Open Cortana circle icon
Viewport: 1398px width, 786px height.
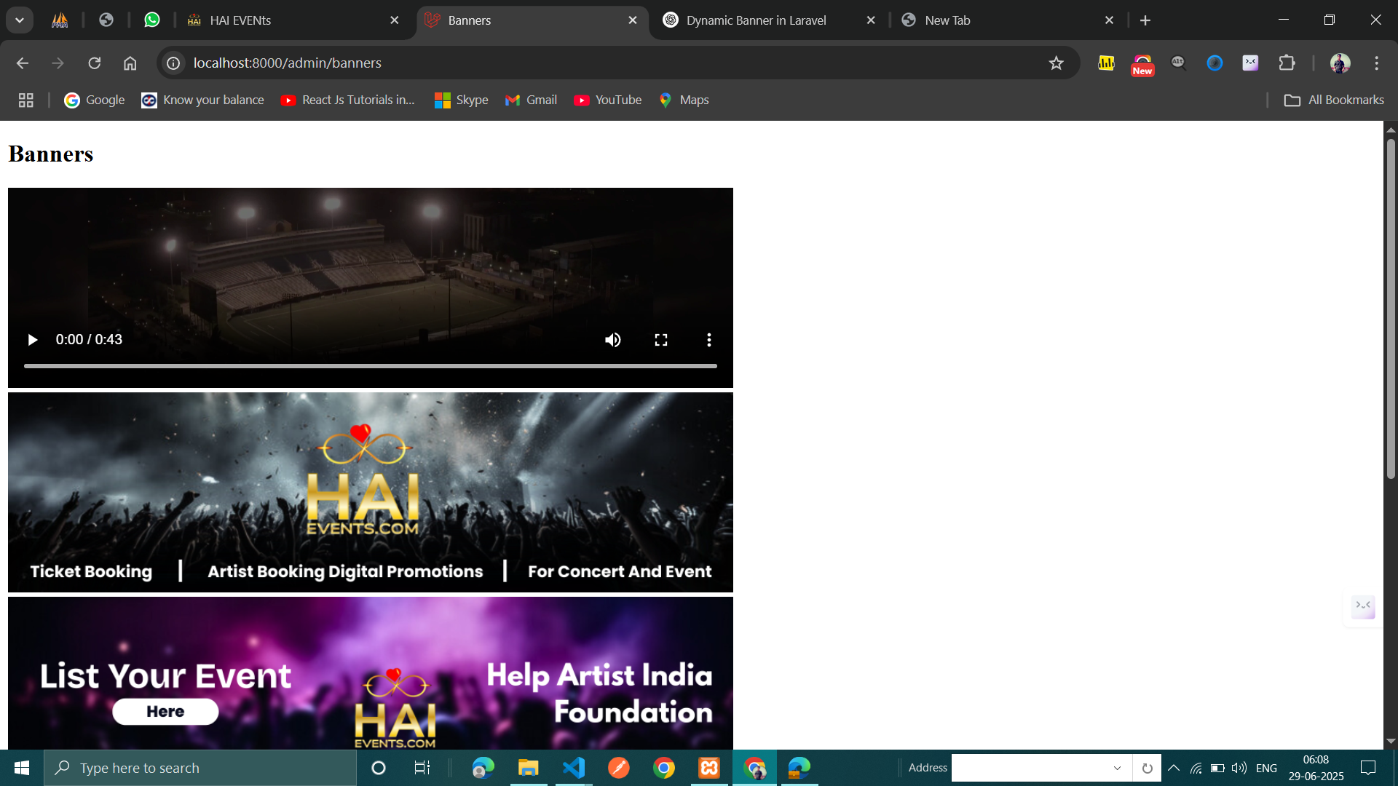coord(378,768)
